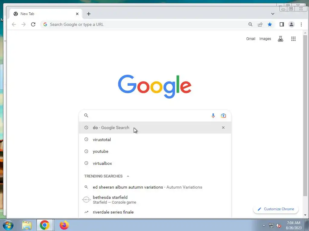Click the scrollbar down arrow
309x231 pixels.
coord(305,215)
